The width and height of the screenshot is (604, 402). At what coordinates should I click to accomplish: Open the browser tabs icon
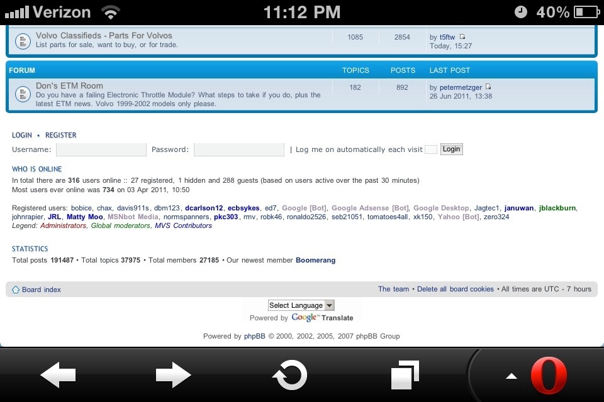pos(405,375)
